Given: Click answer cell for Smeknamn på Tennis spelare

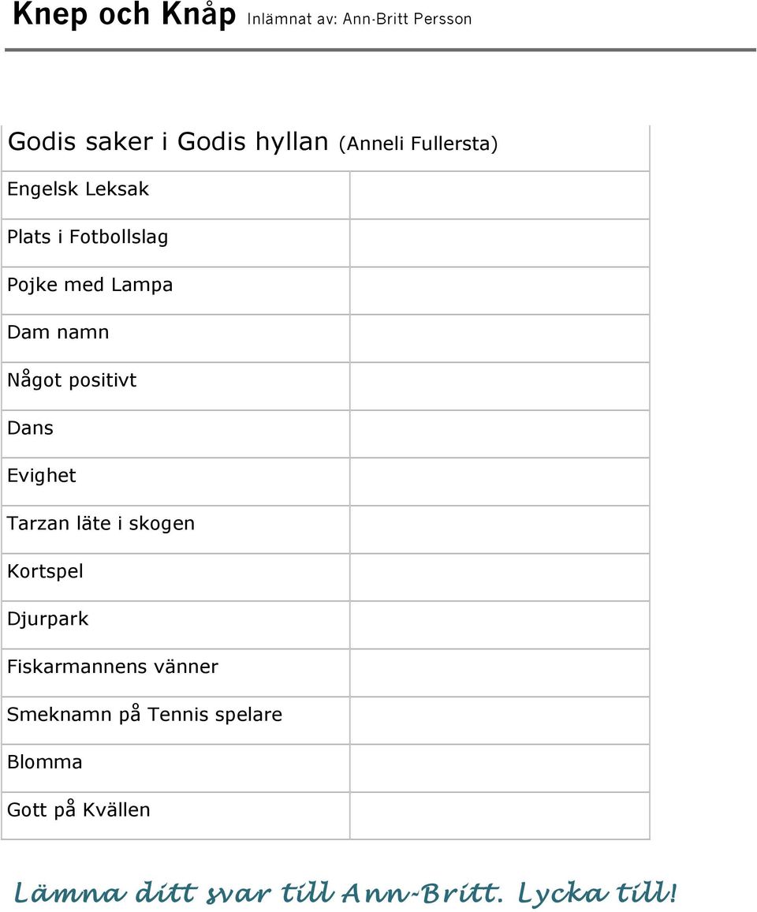Looking at the screenshot, I should (499, 720).
